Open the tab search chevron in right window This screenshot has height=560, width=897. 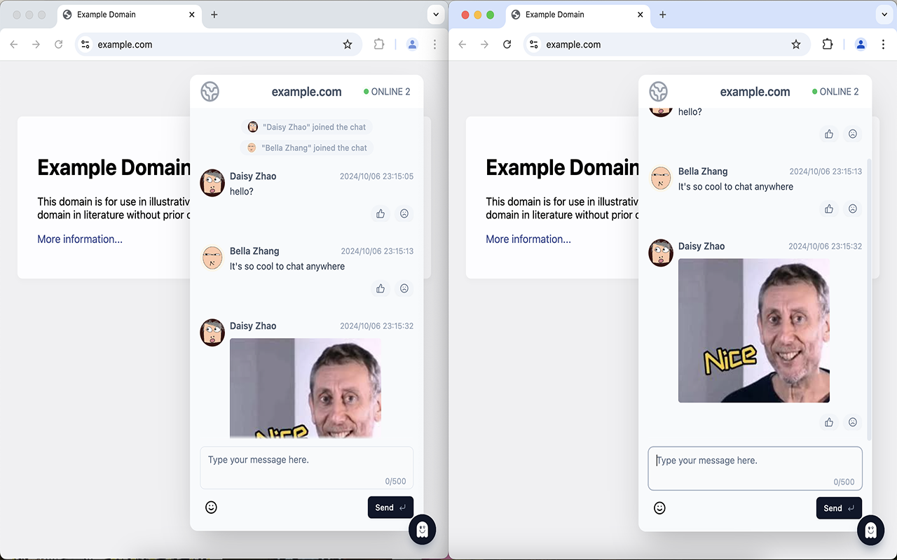tap(883, 14)
